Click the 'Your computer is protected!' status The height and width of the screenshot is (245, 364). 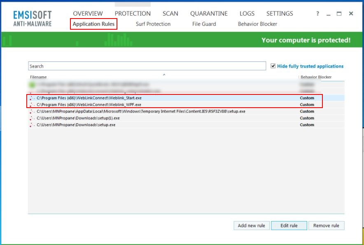(306, 40)
